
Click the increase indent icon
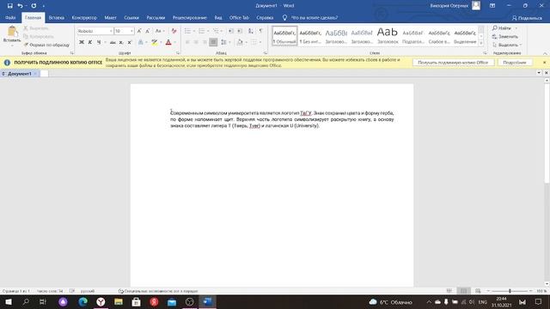click(x=240, y=31)
